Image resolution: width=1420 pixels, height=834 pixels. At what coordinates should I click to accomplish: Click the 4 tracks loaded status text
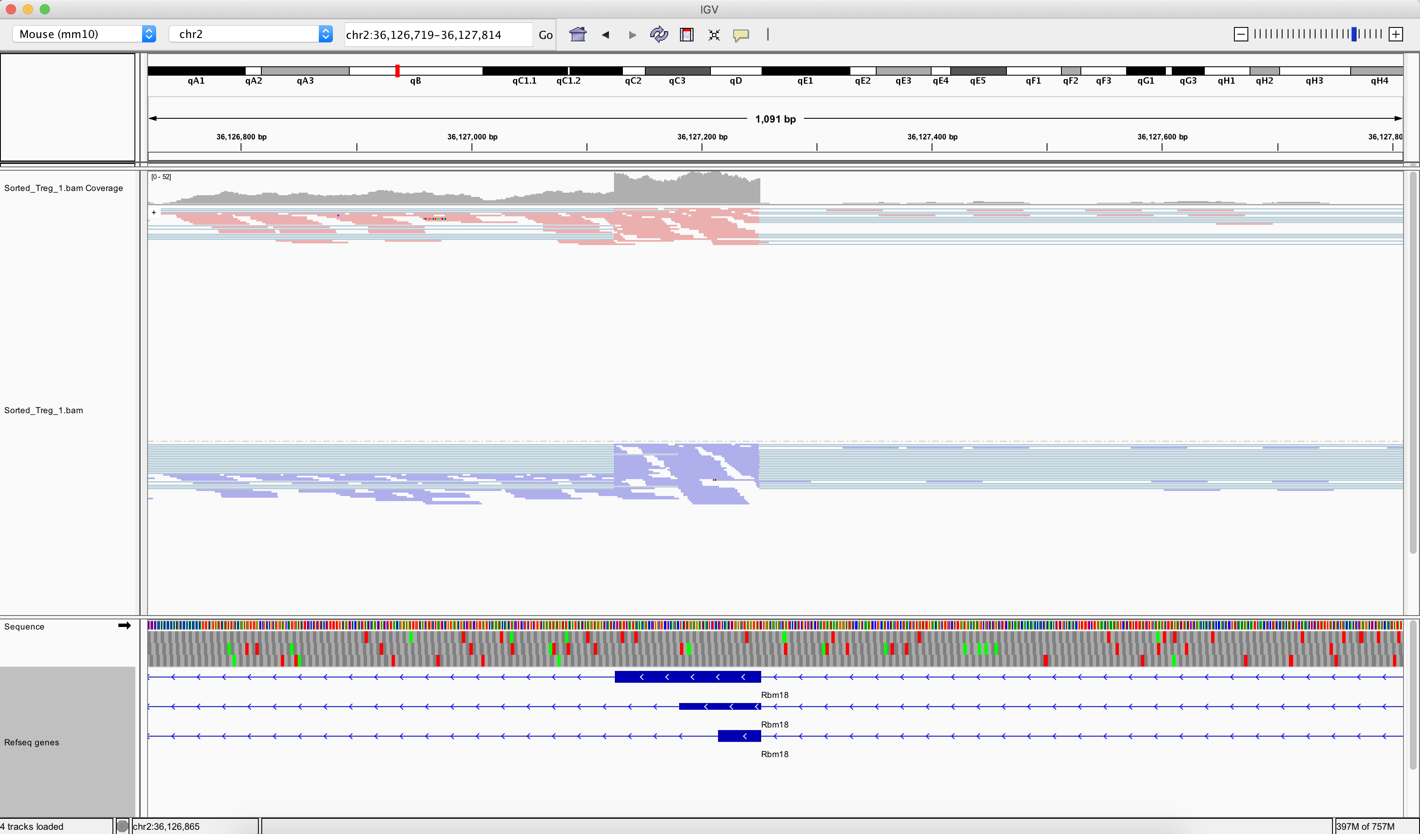32,826
